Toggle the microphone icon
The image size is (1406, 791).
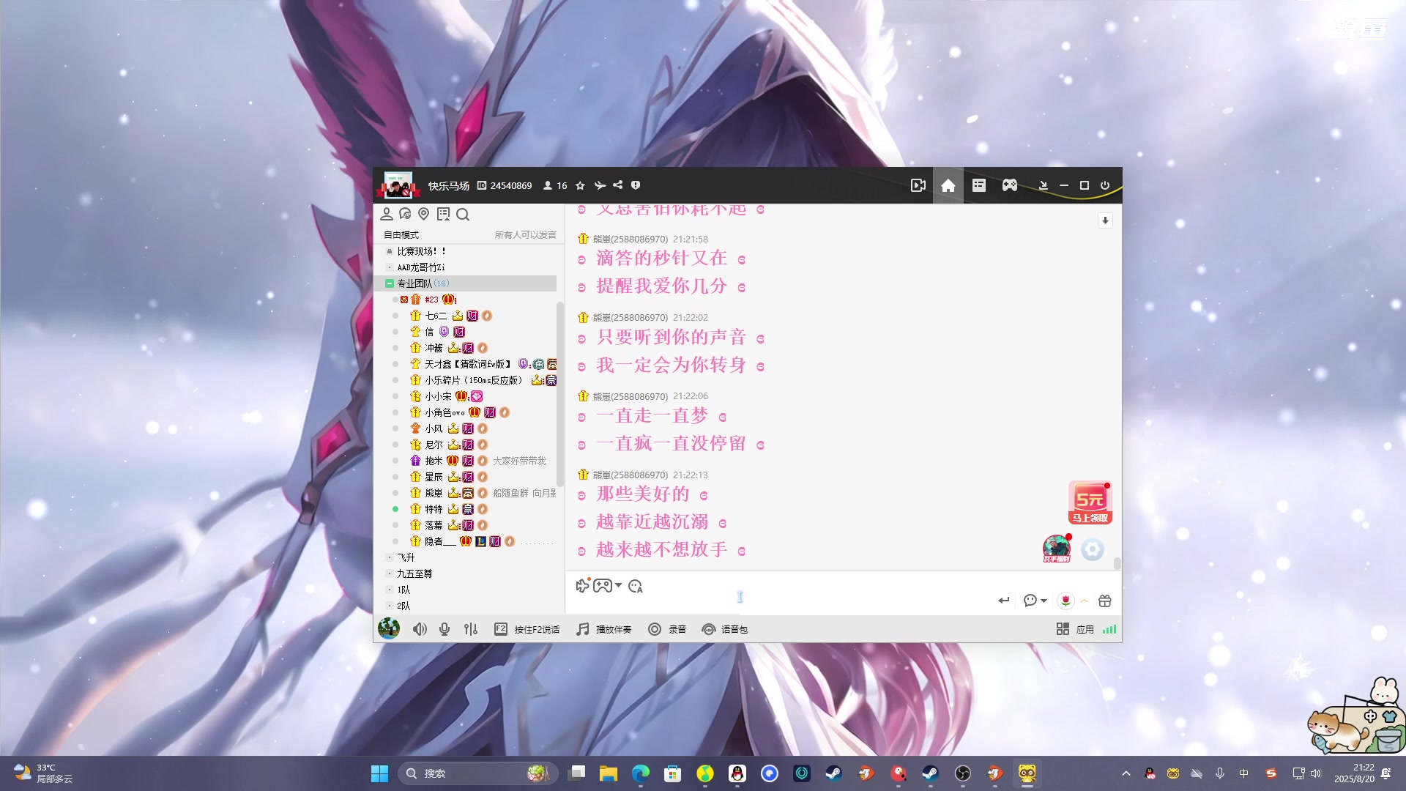pyautogui.click(x=445, y=629)
